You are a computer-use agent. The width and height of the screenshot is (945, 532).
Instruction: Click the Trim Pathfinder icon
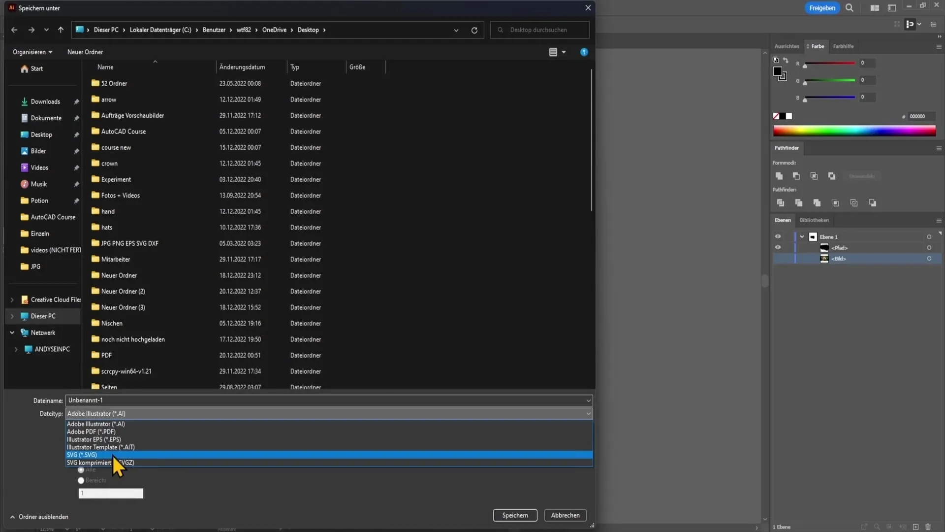pos(798,202)
